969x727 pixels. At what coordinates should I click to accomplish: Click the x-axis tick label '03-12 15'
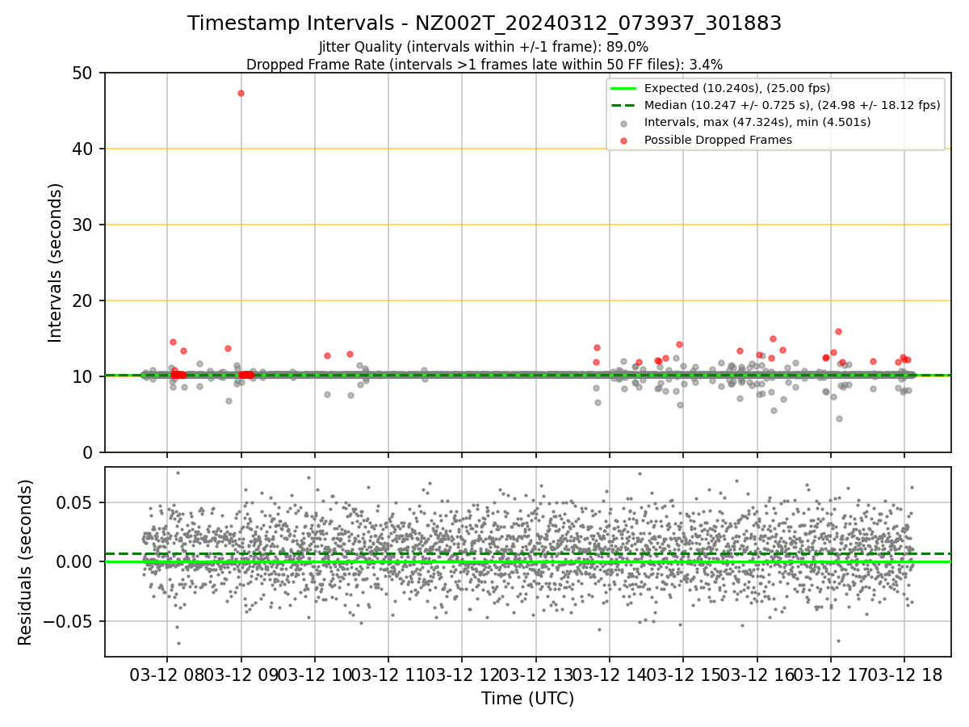pos(683,674)
